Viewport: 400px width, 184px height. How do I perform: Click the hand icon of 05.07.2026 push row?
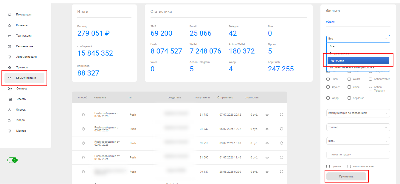point(83,129)
